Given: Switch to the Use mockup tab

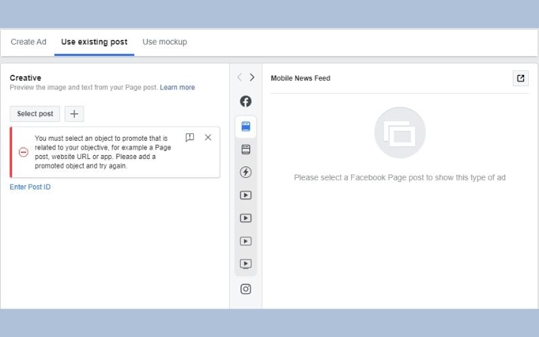Looking at the screenshot, I should click(x=164, y=42).
